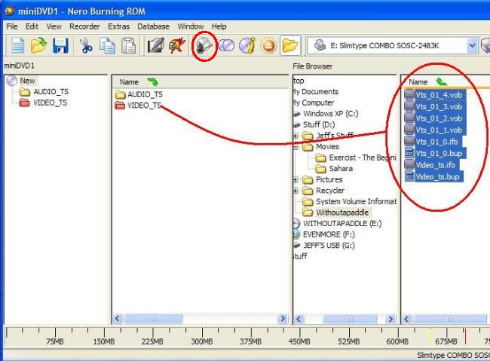
Task: Save the compilation with the floppy disk icon
Action: point(60,46)
